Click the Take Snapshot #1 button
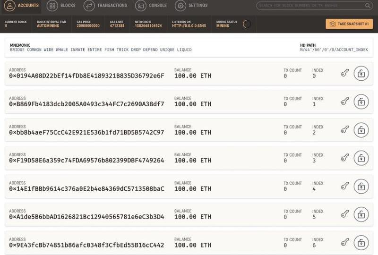 coord(349,24)
